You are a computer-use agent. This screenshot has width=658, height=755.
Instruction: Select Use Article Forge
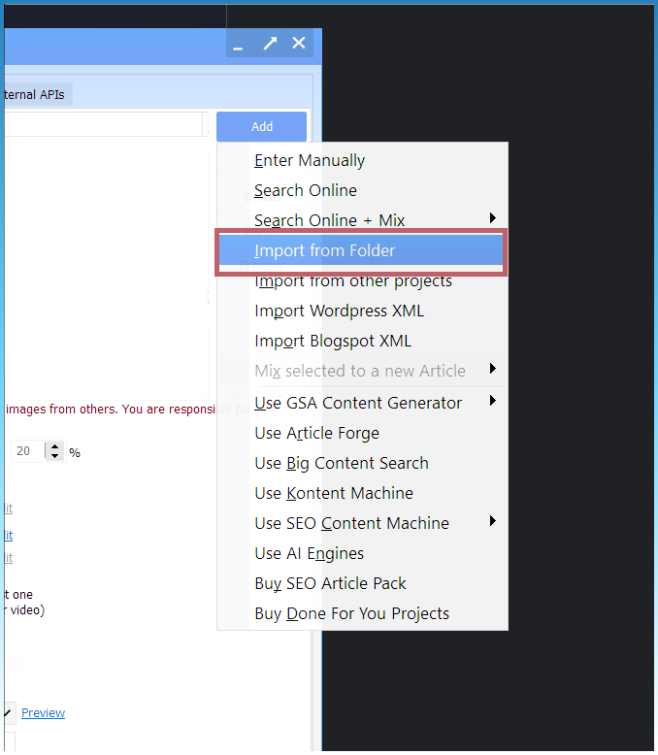[316, 434]
